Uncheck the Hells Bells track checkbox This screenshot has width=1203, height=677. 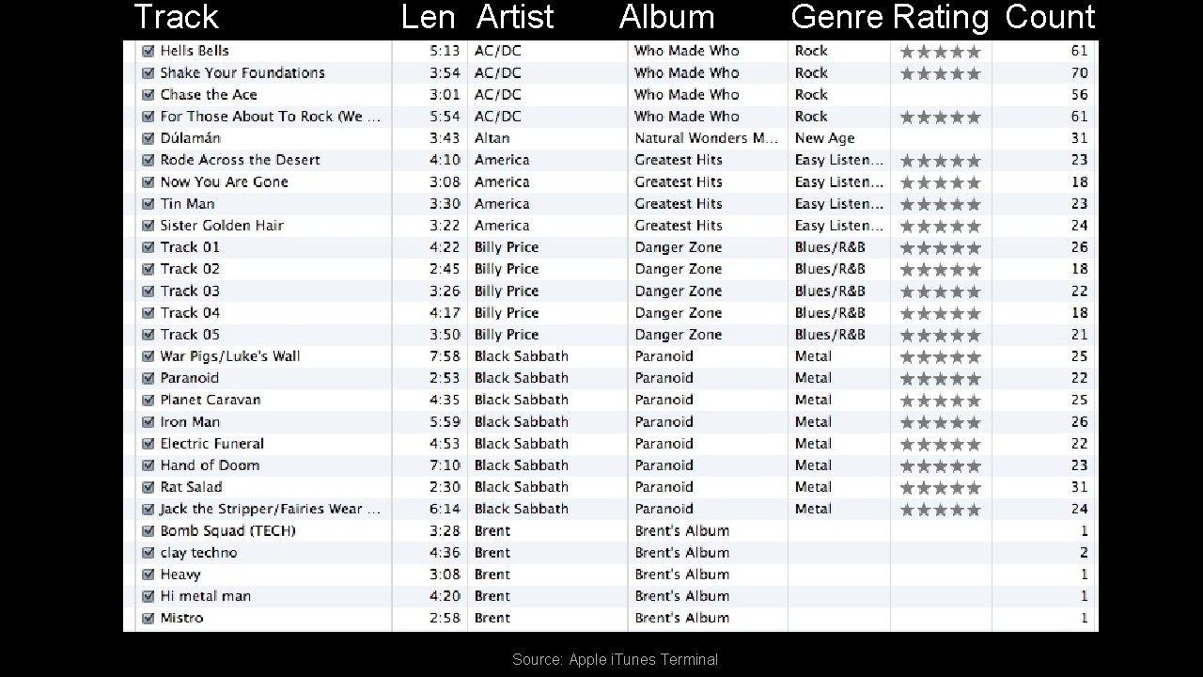(x=148, y=51)
